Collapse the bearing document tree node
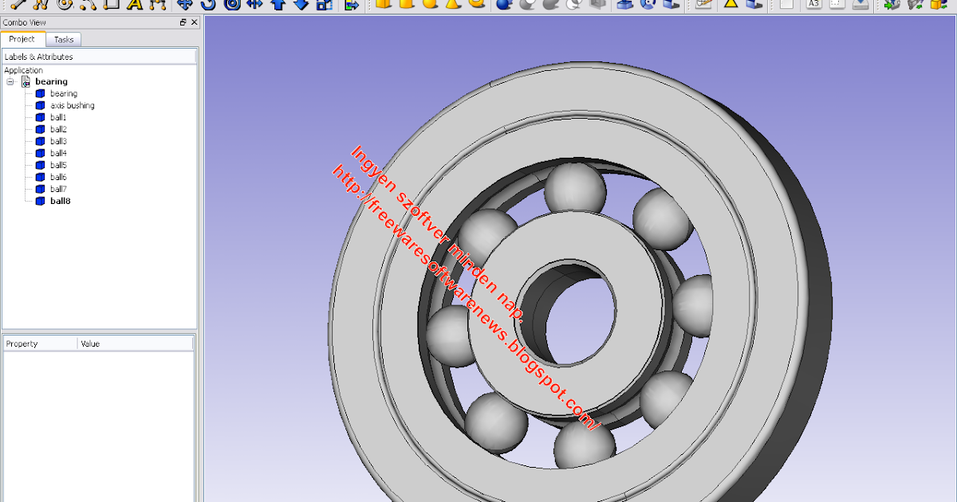The height and width of the screenshot is (502, 957). pos(10,81)
